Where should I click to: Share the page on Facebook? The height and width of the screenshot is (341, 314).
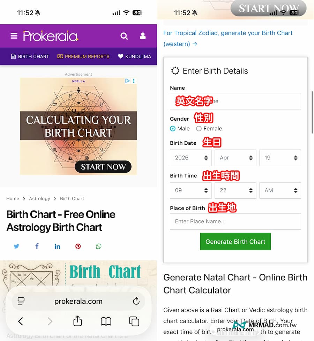click(x=37, y=247)
